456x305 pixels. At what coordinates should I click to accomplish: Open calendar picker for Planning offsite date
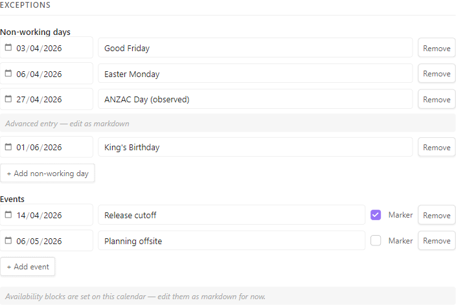coord(8,240)
